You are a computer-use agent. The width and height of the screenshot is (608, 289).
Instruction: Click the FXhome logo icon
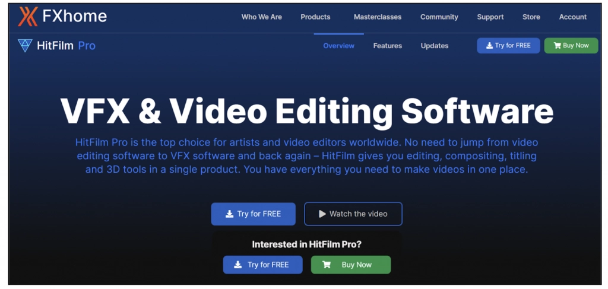tap(27, 17)
